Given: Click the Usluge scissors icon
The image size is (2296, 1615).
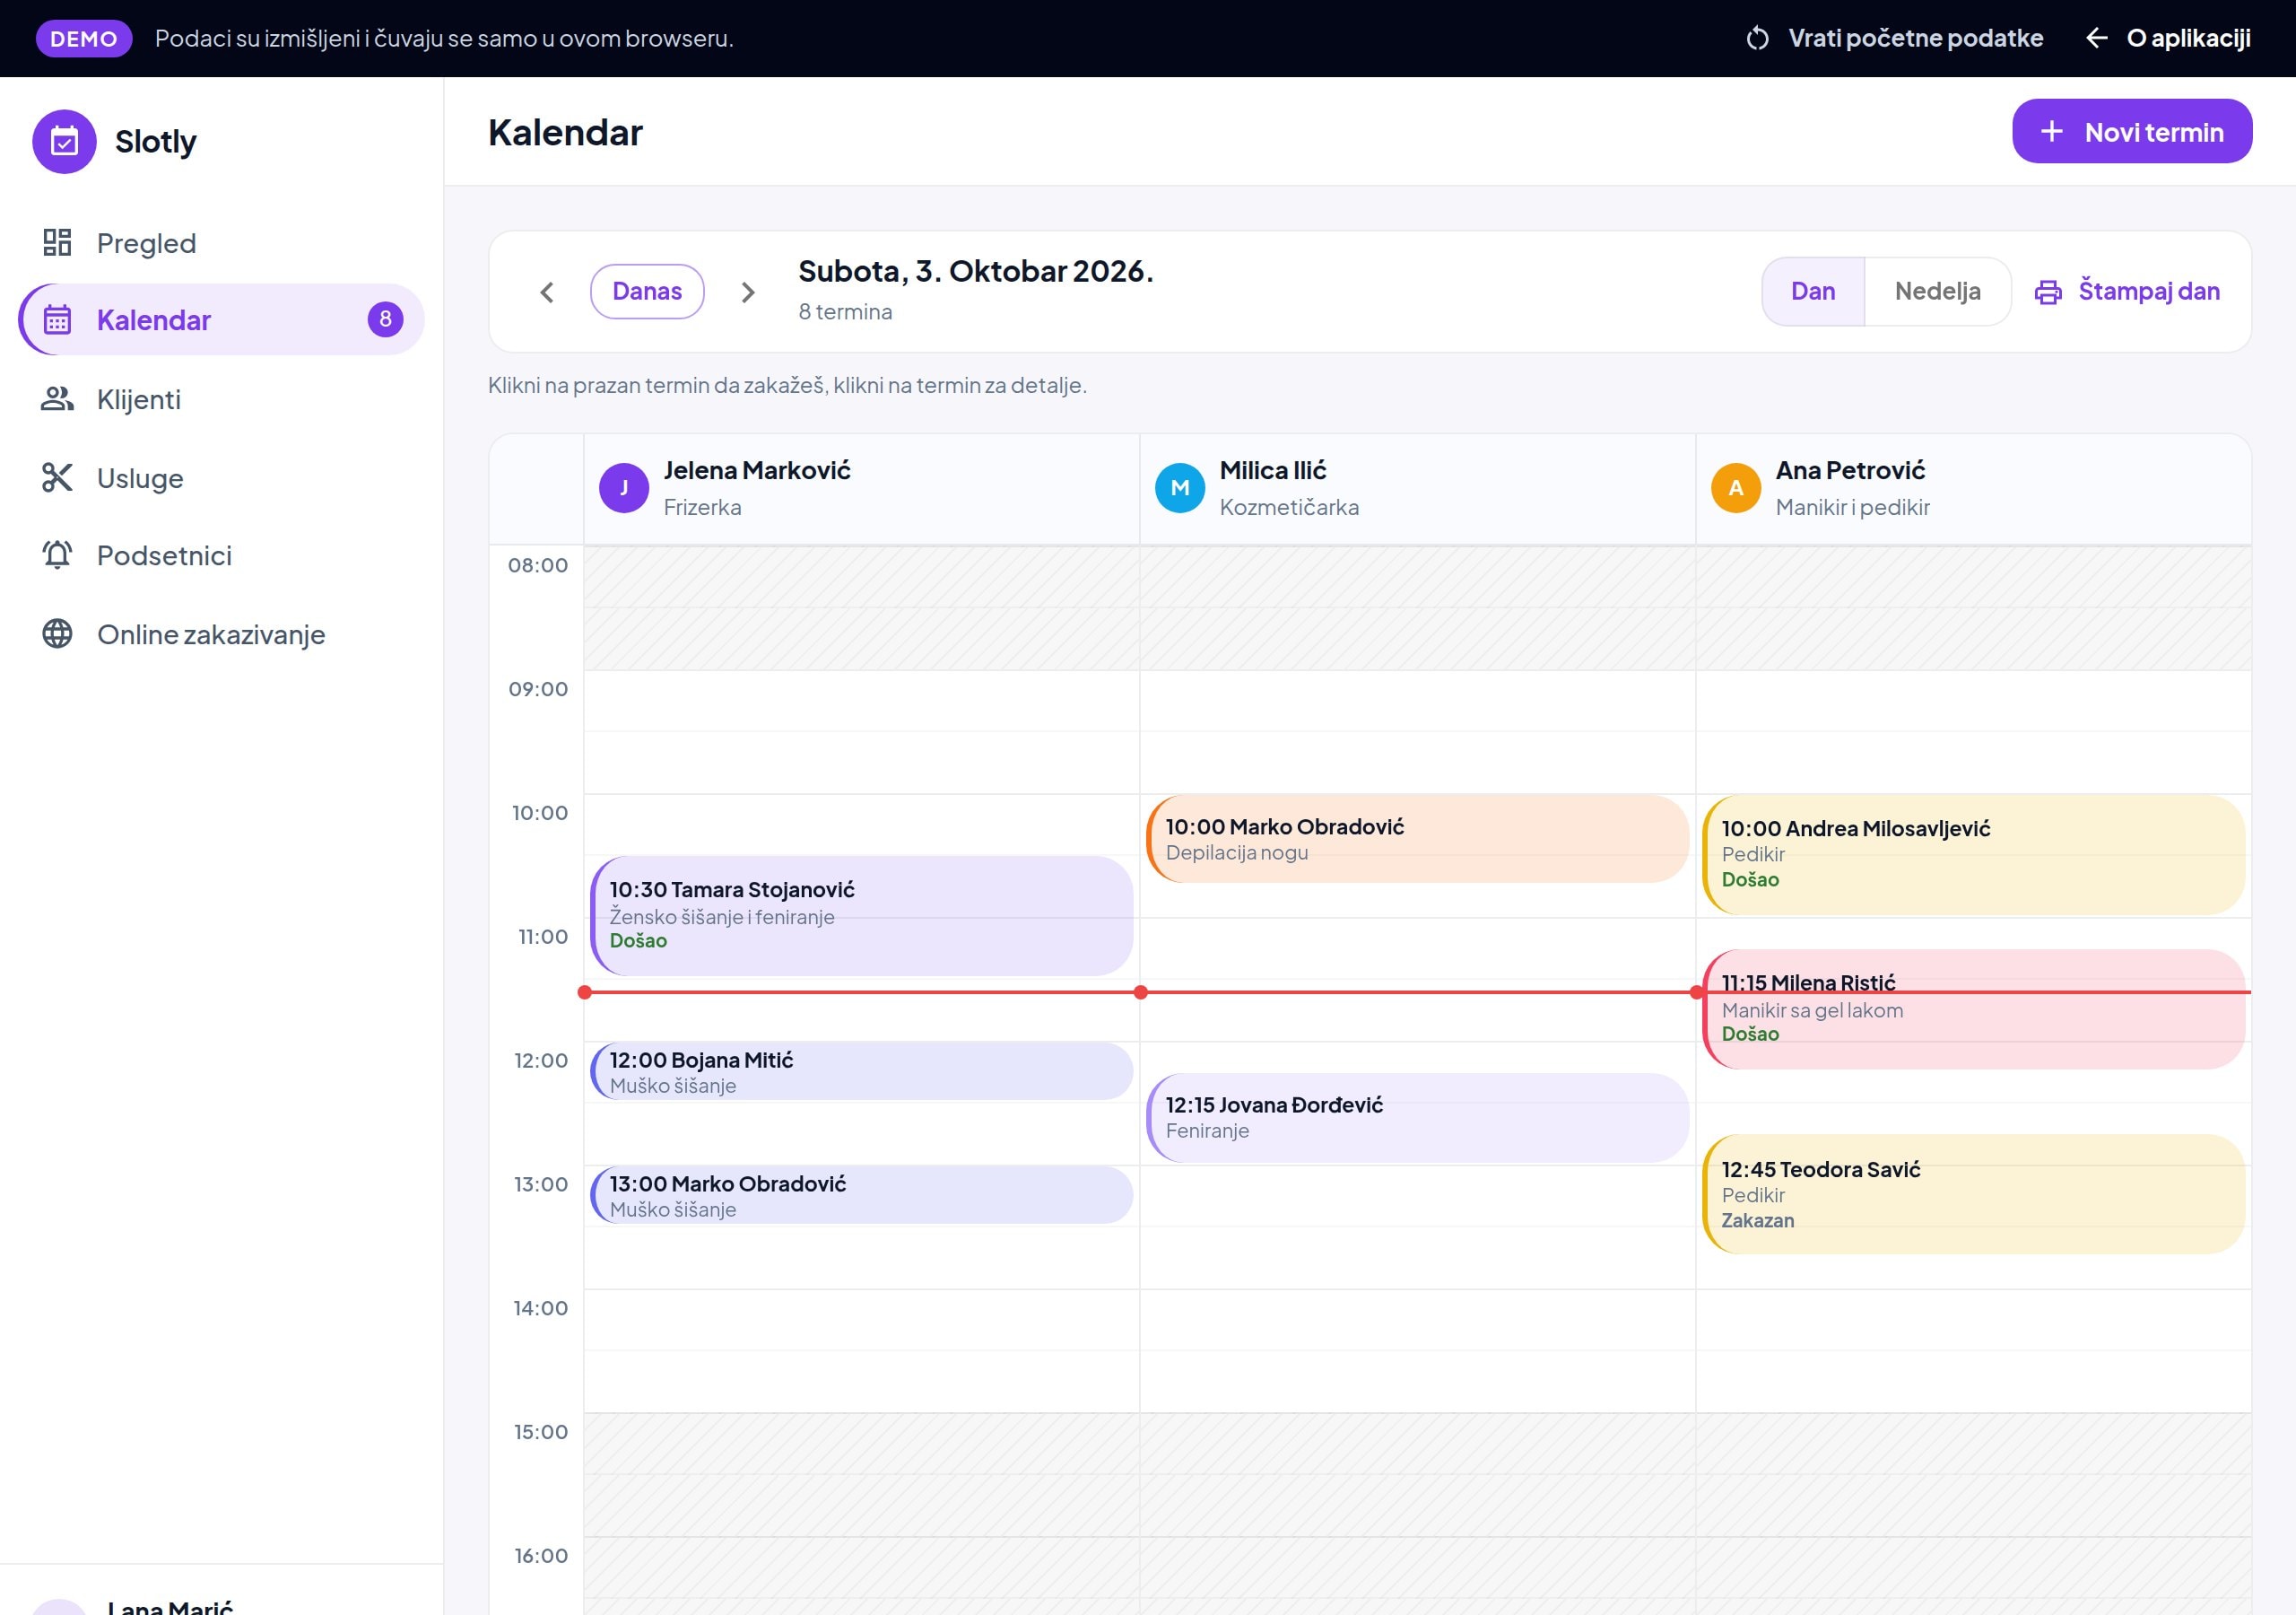Looking at the screenshot, I should (x=57, y=477).
